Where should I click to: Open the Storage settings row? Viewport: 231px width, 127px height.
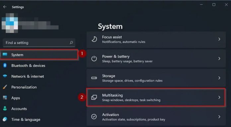click(x=156, y=78)
